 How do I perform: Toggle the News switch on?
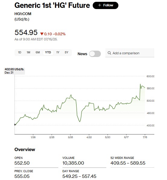coord(95,54)
